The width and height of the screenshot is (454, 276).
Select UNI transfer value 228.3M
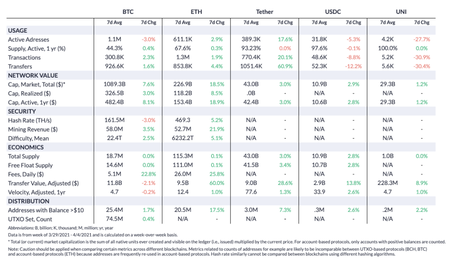(x=388, y=183)
